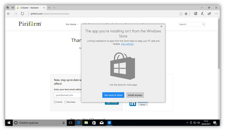The image size is (225, 131).
Task: Click the volume speaker tray icon
Action: click(199, 123)
